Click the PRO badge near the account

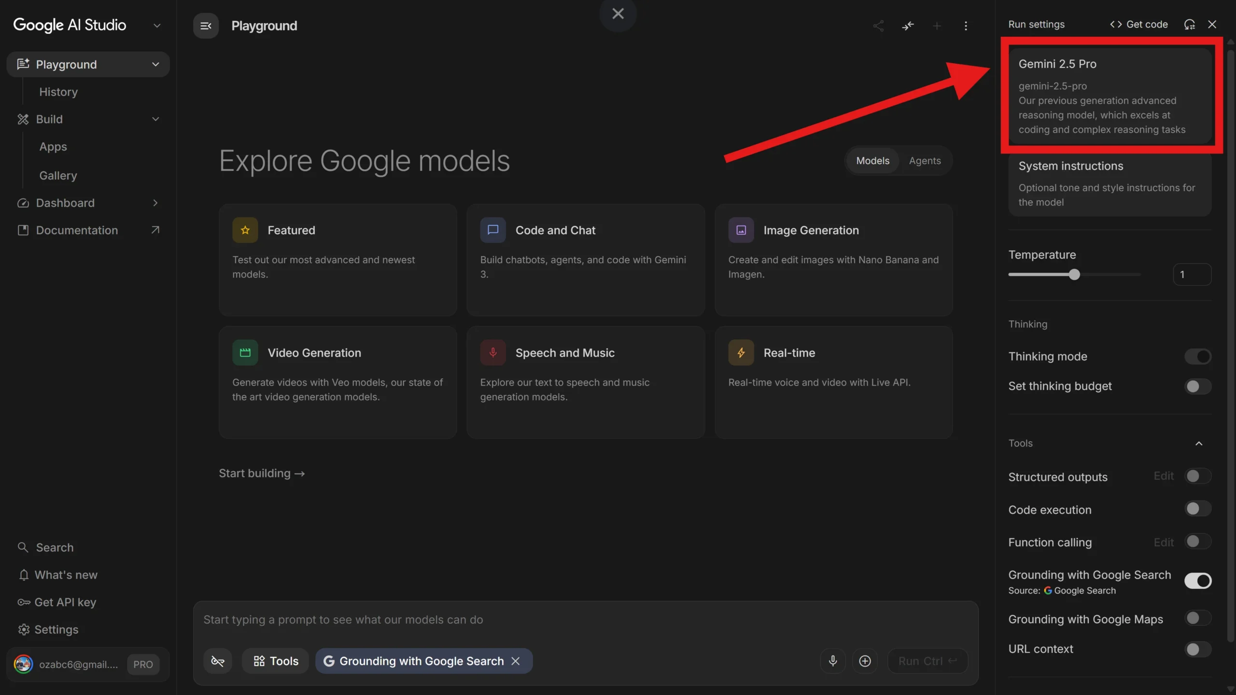pyautogui.click(x=143, y=664)
